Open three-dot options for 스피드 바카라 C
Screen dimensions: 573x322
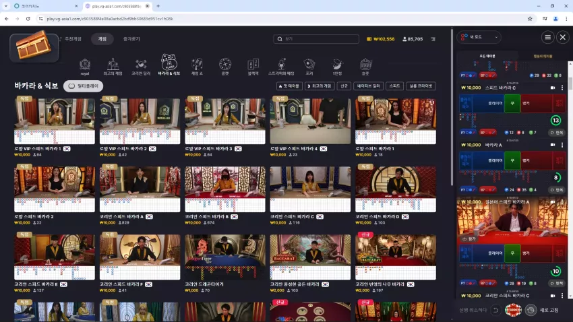point(562,88)
